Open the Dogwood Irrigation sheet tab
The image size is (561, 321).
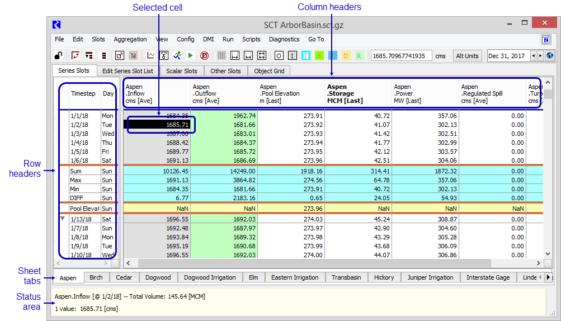[210, 277]
